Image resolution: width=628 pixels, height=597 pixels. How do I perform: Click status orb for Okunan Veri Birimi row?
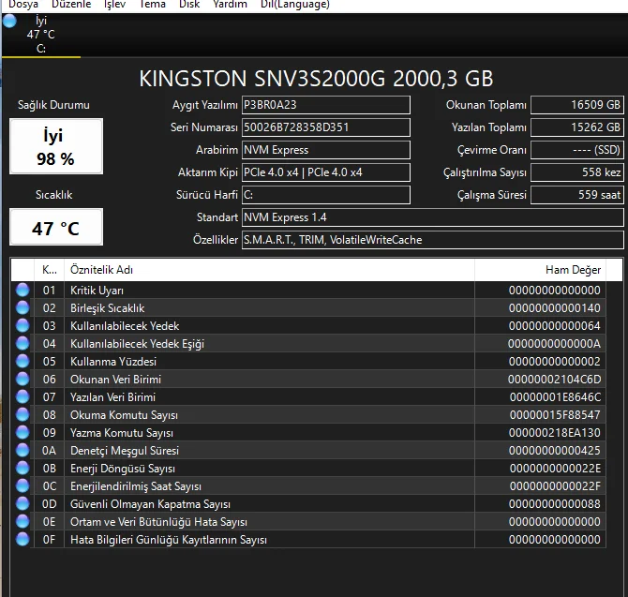click(x=22, y=380)
